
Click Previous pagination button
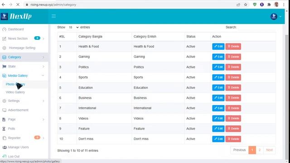(x=240, y=150)
